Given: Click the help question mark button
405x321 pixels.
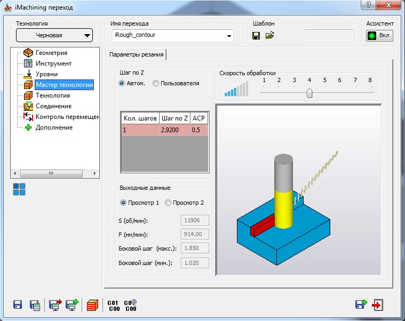Looking at the screenshot, I should click(x=369, y=5).
